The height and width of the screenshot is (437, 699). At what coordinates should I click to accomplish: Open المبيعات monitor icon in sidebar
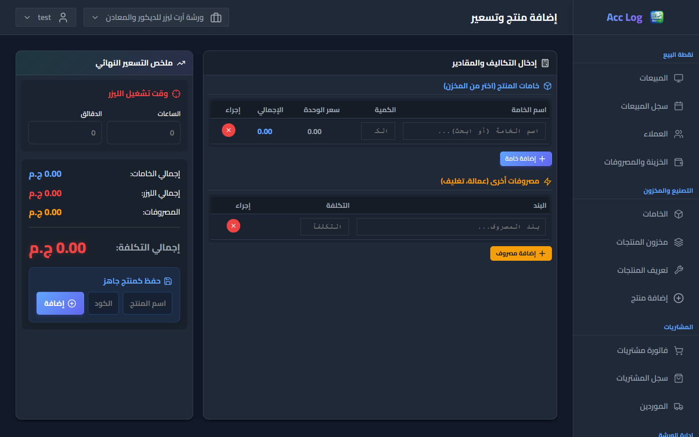pos(679,78)
